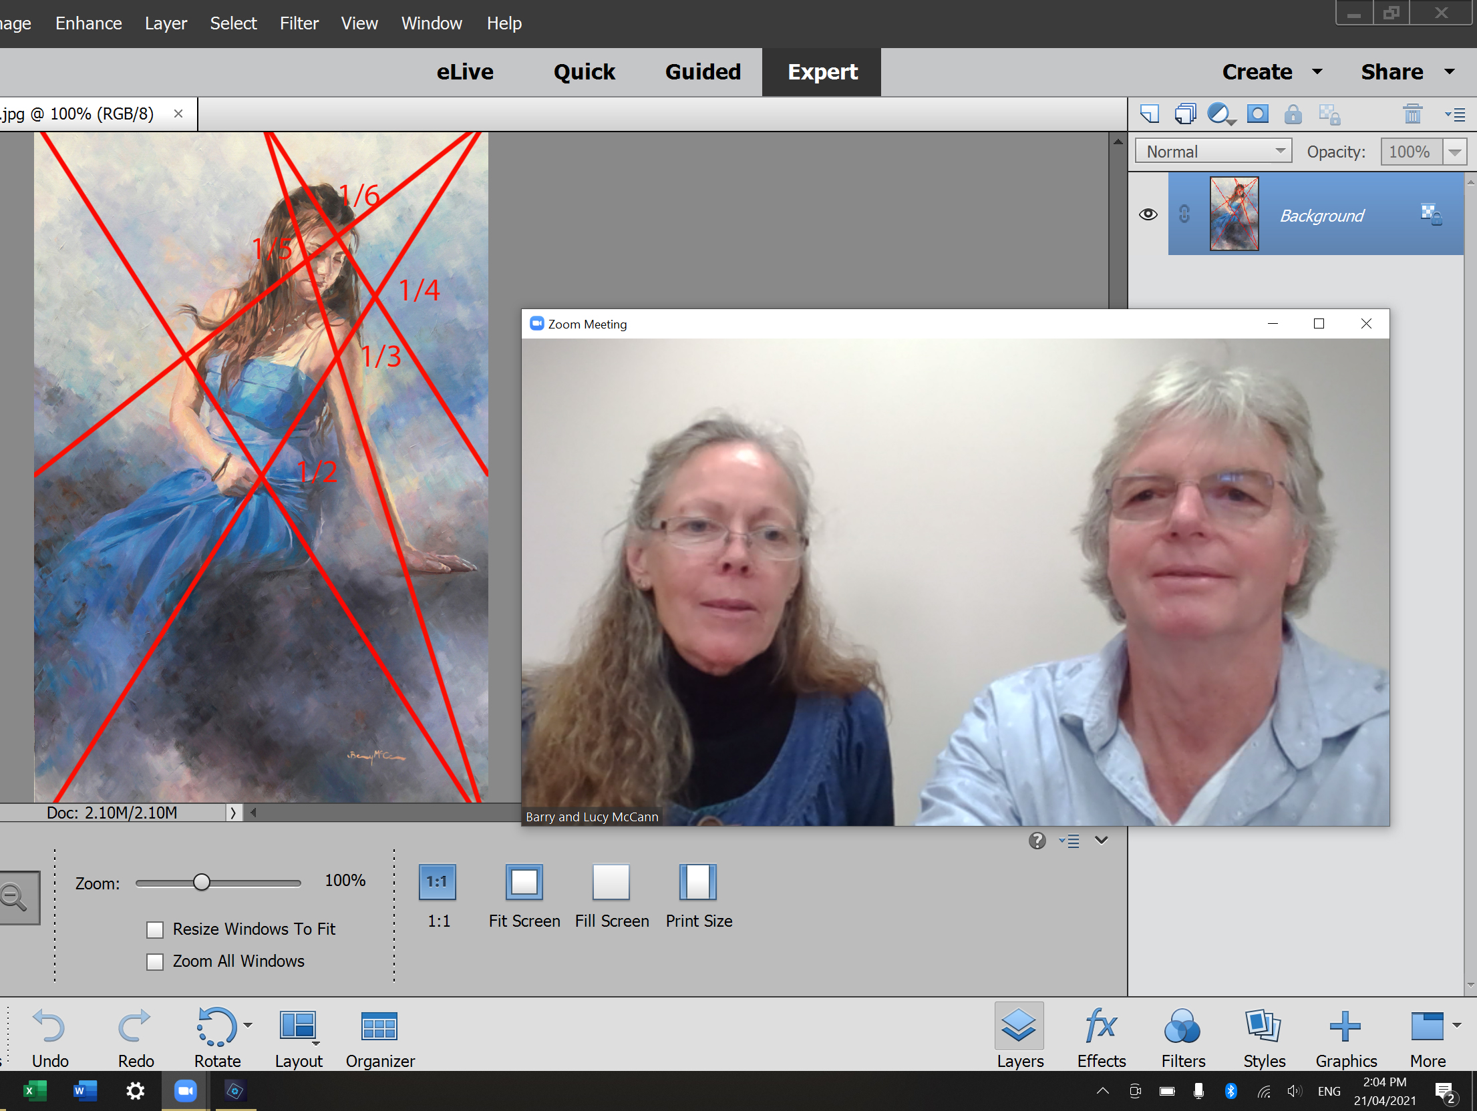Open the notification center icon
This screenshot has width=1477, height=1111.
[x=1446, y=1092]
